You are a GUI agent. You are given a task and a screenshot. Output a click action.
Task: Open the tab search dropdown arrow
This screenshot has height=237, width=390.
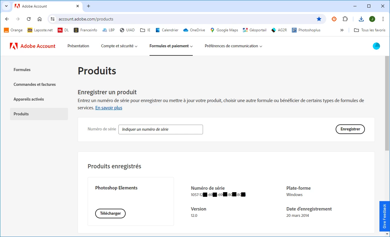(x=6, y=6)
